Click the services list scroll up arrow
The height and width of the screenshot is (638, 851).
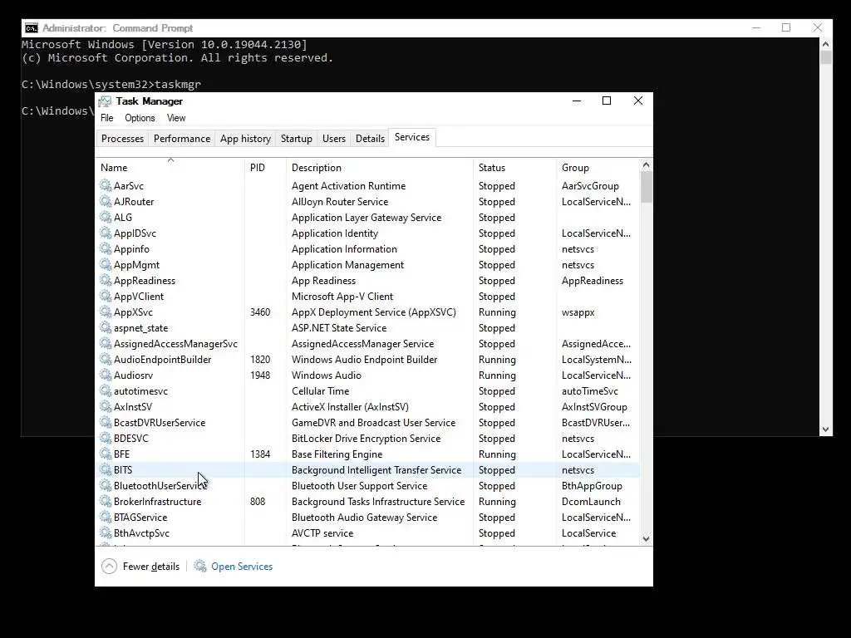pos(646,164)
